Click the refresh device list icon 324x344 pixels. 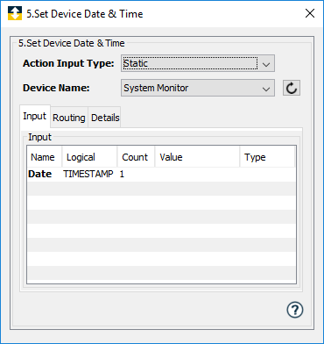pyautogui.click(x=292, y=88)
